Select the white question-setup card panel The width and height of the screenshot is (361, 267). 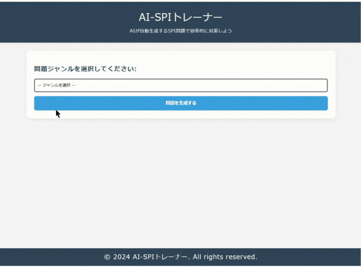tap(180, 84)
